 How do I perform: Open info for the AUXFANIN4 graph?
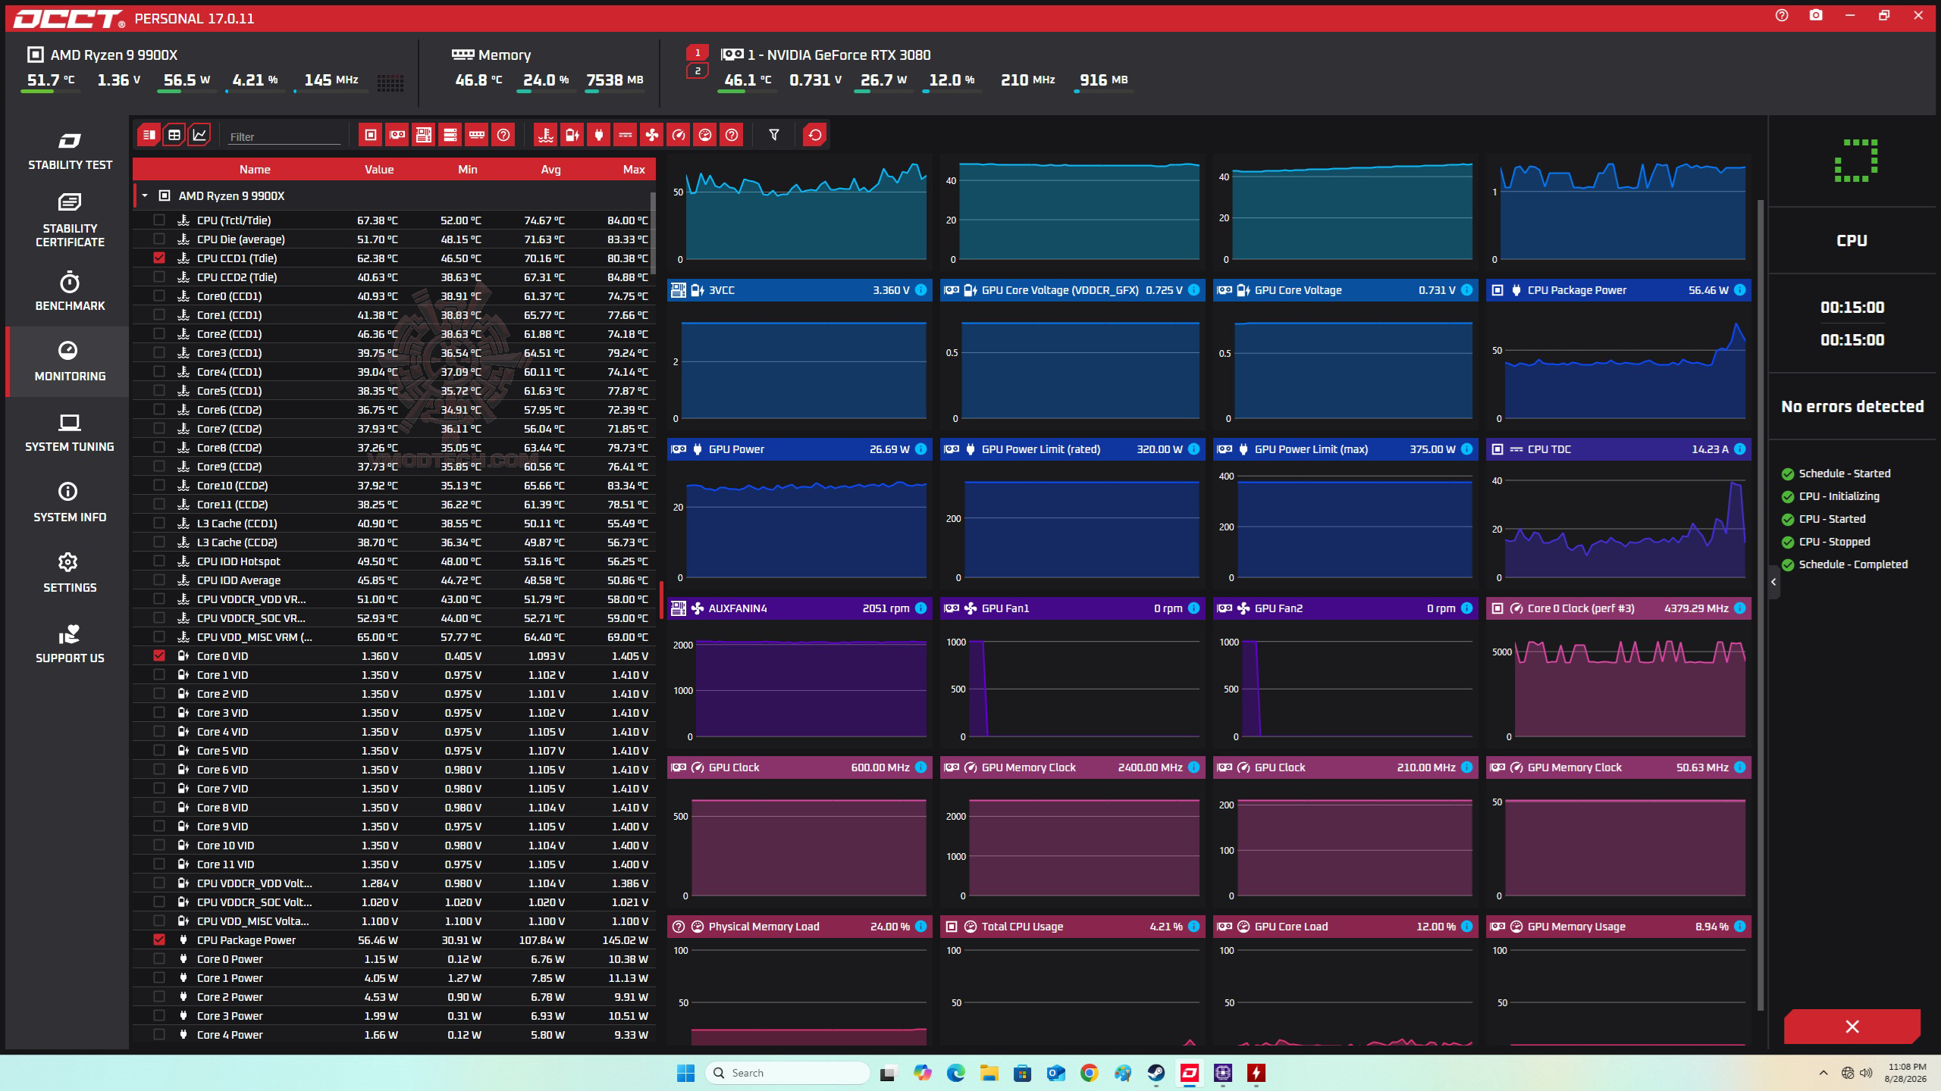tap(921, 608)
